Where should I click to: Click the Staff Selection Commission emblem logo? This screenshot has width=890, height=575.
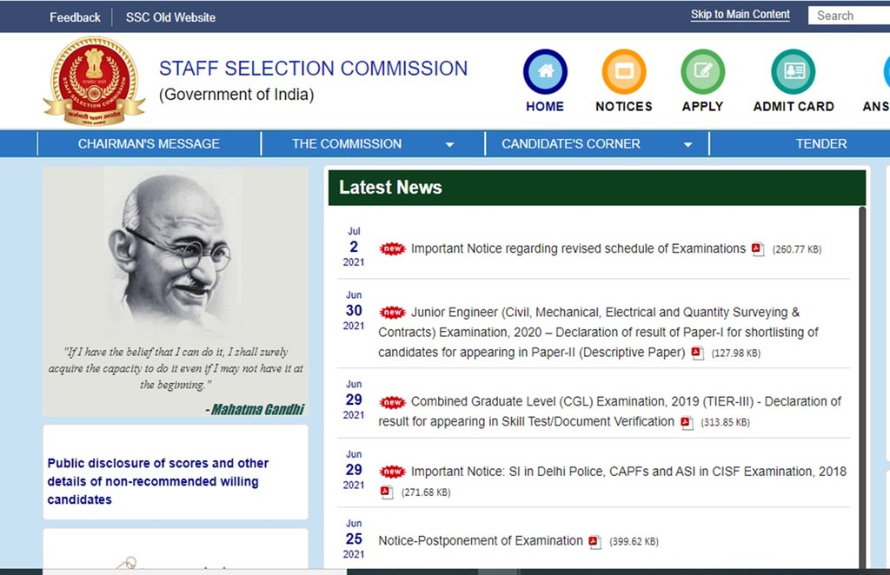(94, 81)
